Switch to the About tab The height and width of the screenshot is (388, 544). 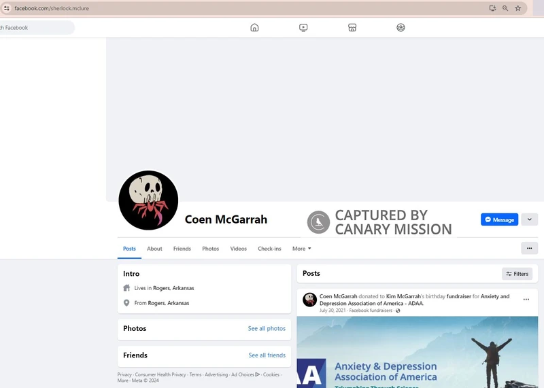pos(154,249)
